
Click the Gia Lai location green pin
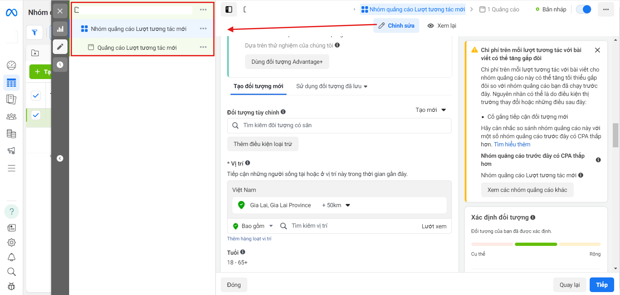pos(241,205)
